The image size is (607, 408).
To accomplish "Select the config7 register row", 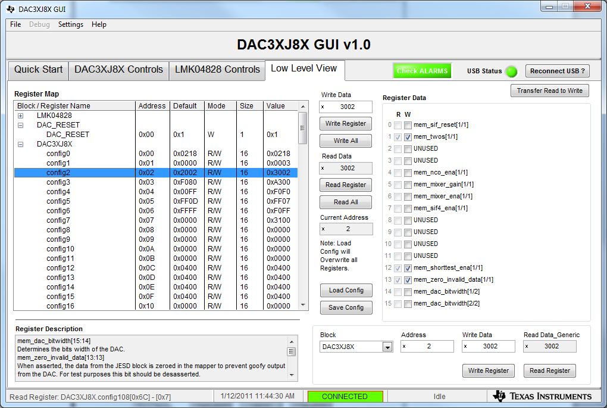I will tap(156, 220).
